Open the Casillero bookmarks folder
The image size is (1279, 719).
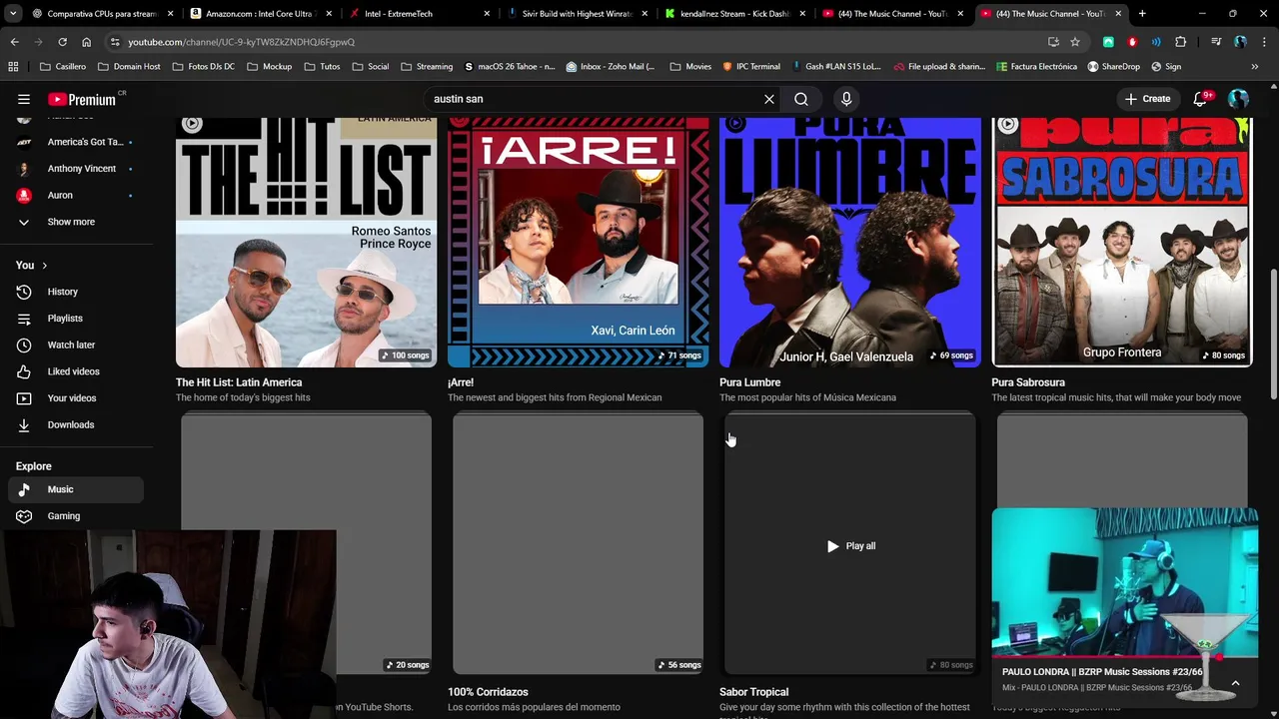tap(62, 67)
